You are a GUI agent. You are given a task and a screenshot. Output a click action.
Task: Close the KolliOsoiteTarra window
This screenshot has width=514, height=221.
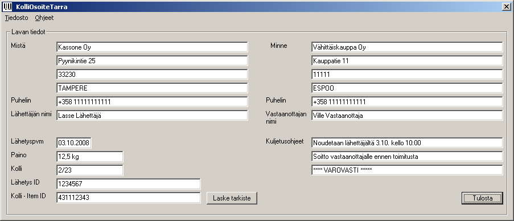click(x=506, y=7)
